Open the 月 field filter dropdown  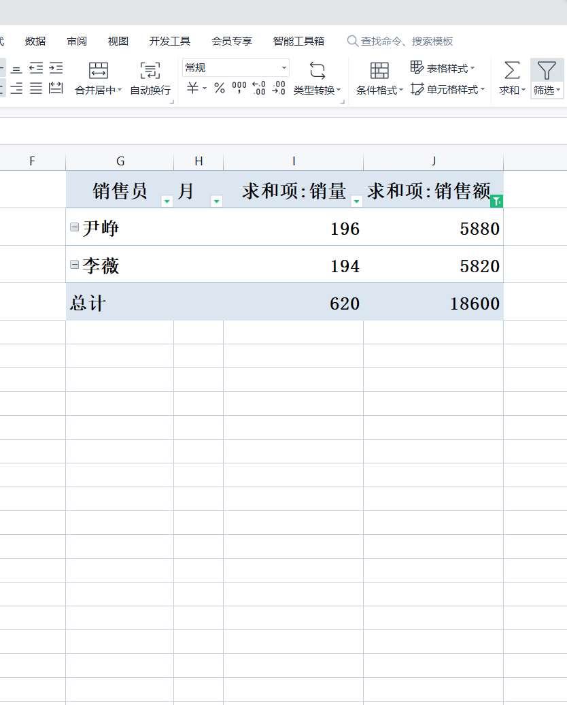(x=217, y=201)
